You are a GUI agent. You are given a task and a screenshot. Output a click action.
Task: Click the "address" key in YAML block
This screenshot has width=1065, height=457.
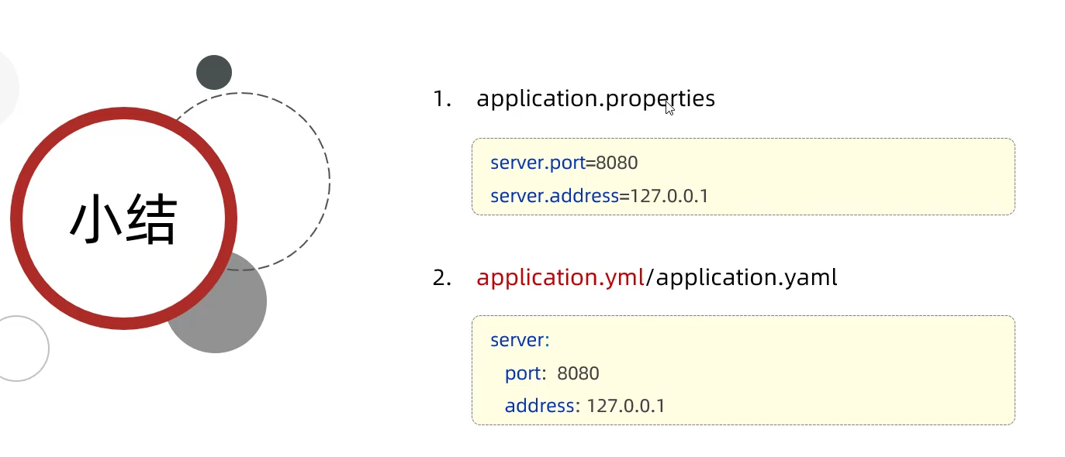[540, 406]
